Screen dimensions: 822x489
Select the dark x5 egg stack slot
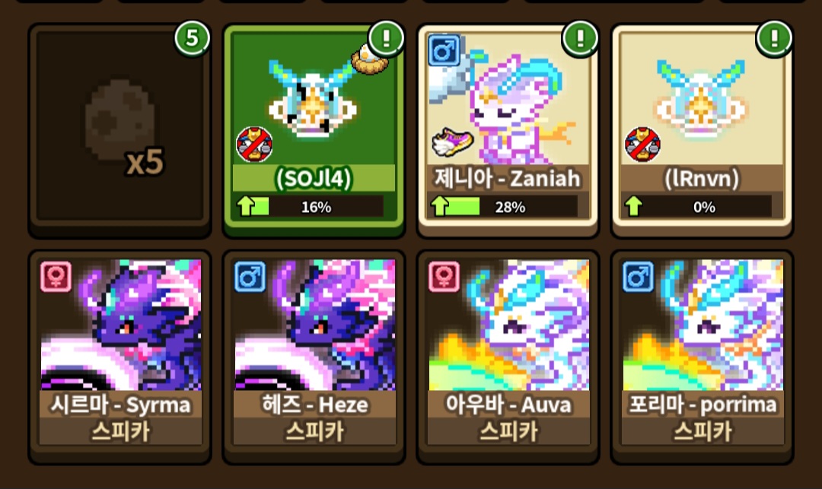(x=120, y=130)
